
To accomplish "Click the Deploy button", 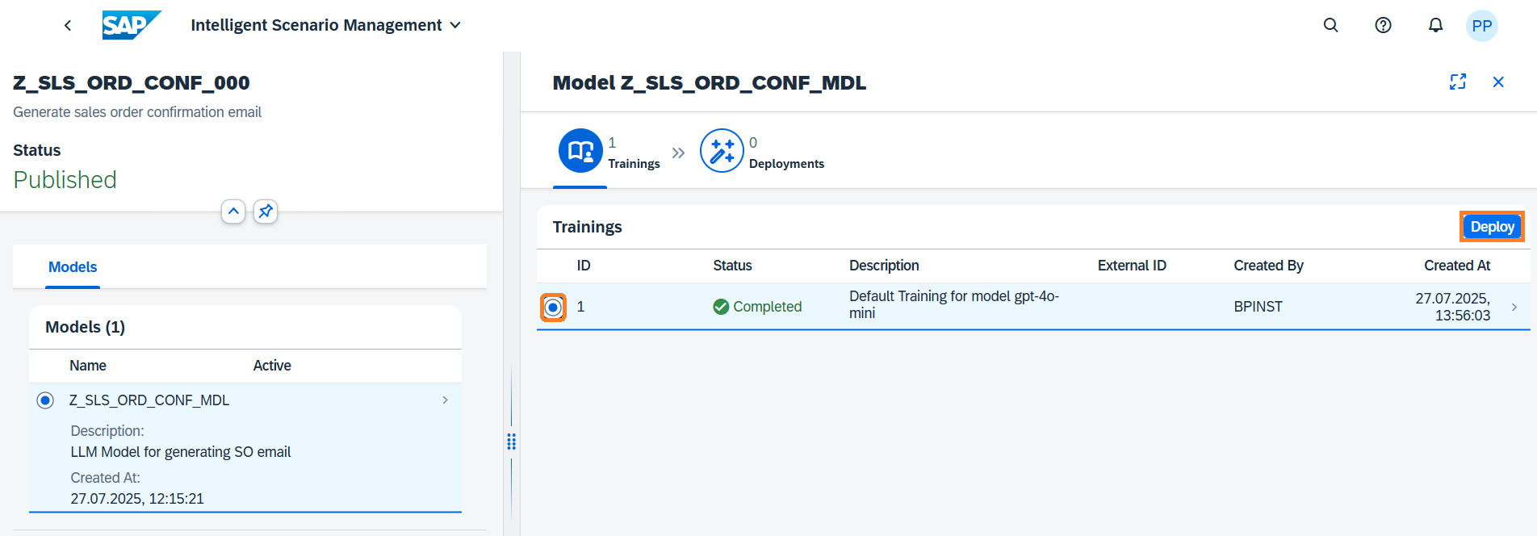I will tap(1492, 227).
